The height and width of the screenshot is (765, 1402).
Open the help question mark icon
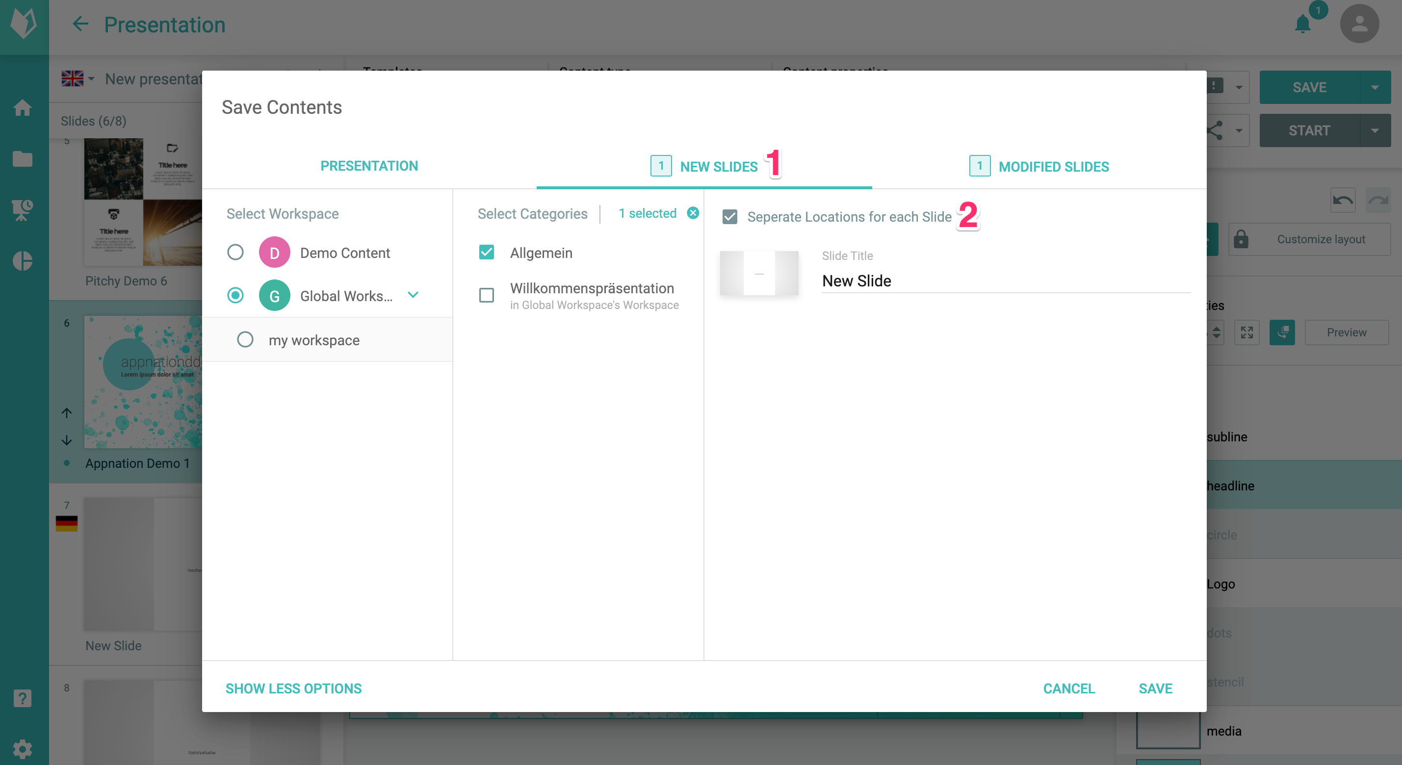[22, 698]
